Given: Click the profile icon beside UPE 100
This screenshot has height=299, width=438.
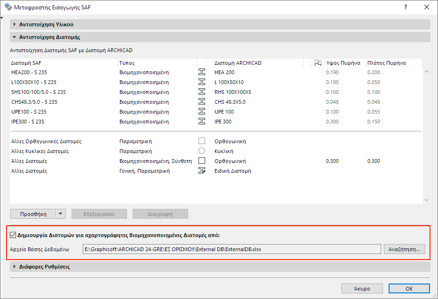Looking at the screenshot, I should click(x=202, y=111).
